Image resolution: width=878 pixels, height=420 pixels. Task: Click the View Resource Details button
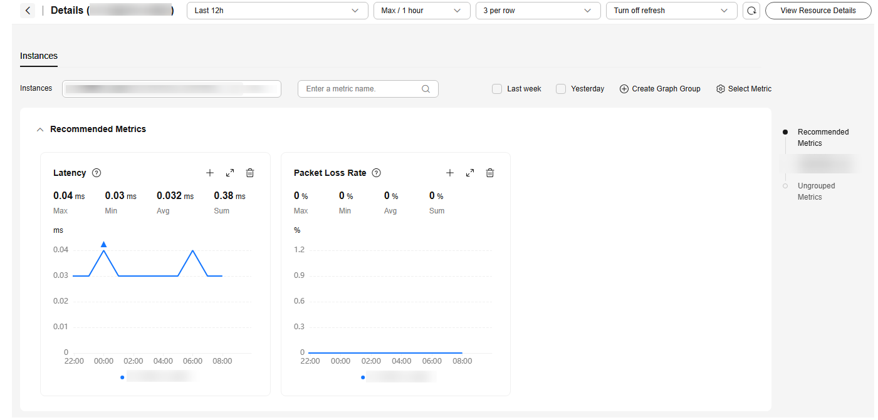[818, 11]
